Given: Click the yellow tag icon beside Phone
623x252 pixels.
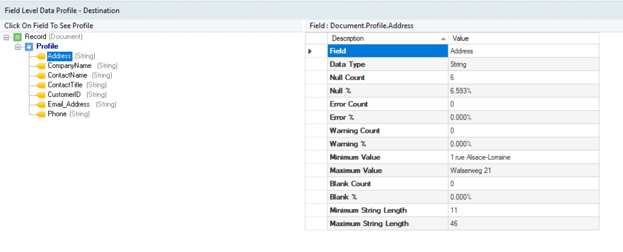Looking at the screenshot, I should pyautogui.click(x=41, y=114).
